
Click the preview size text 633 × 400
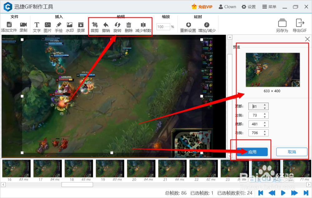click(272, 91)
